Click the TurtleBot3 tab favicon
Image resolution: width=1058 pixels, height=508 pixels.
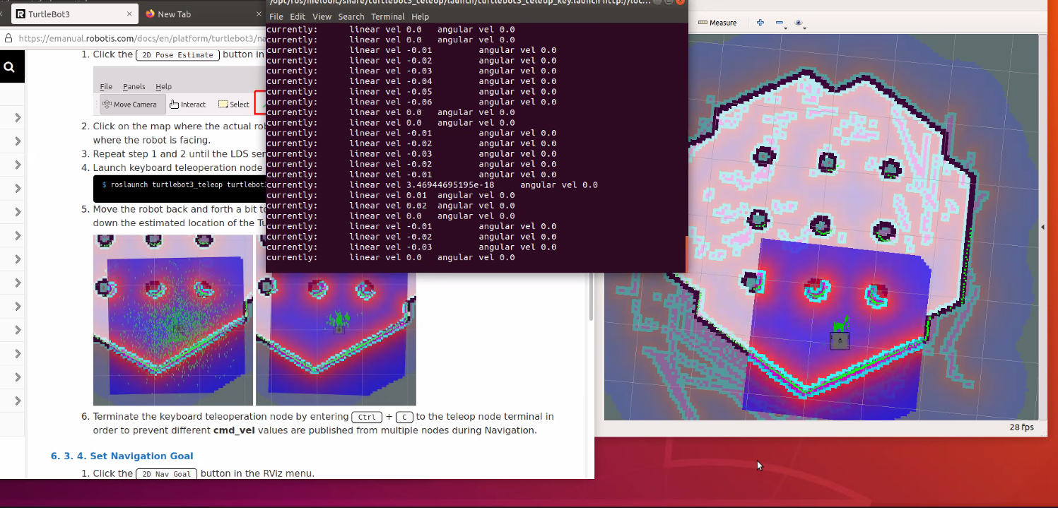20,13
